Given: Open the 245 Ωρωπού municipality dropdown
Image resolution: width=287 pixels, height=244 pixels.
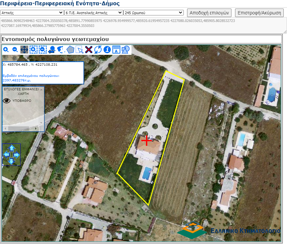Looking at the screenshot, I should click(153, 12).
